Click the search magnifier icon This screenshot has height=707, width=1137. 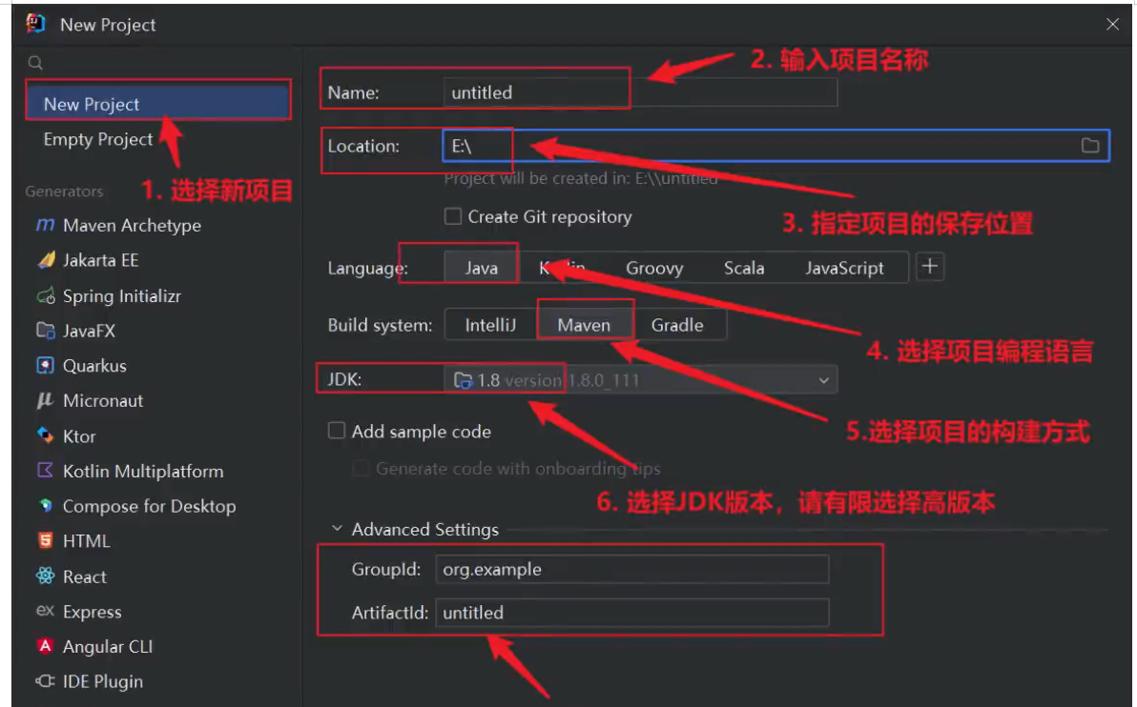click(x=34, y=63)
